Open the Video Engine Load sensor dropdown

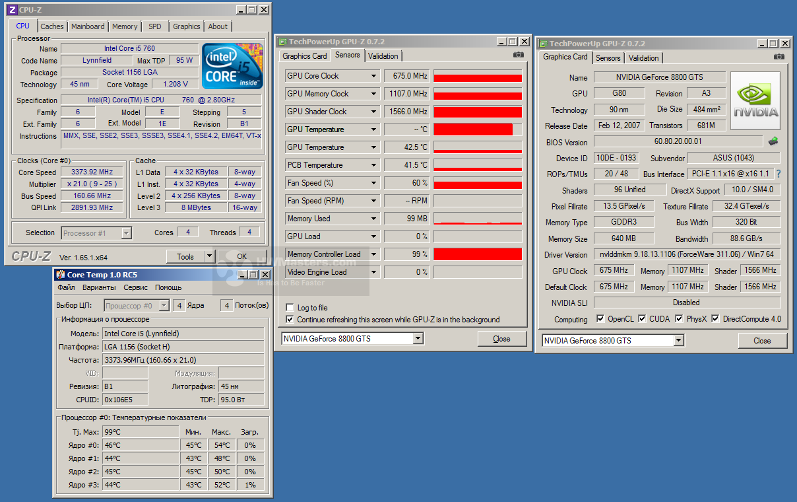click(x=374, y=272)
